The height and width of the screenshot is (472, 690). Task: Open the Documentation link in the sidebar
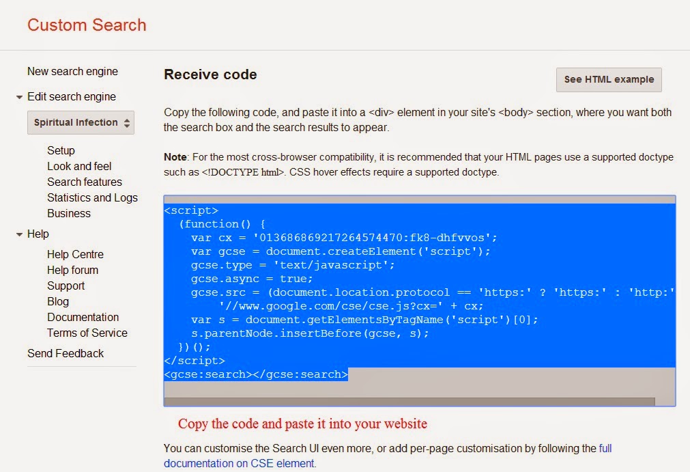click(83, 318)
